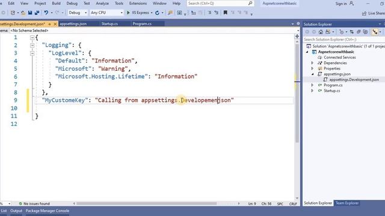385x216 pixels.
Task: Collapse the root brace at line 1
Action: (x=32, y=37)
